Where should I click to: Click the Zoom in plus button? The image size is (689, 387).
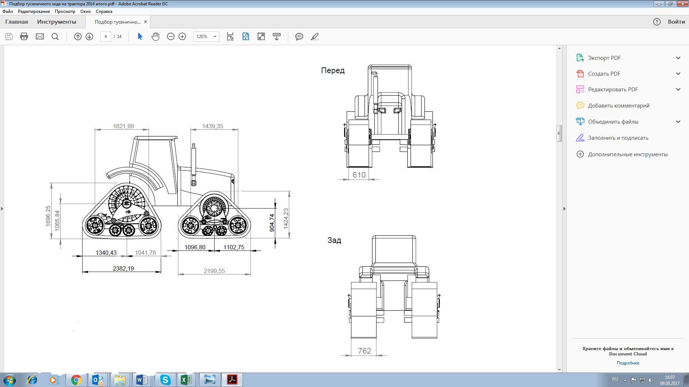click(182, 37)
